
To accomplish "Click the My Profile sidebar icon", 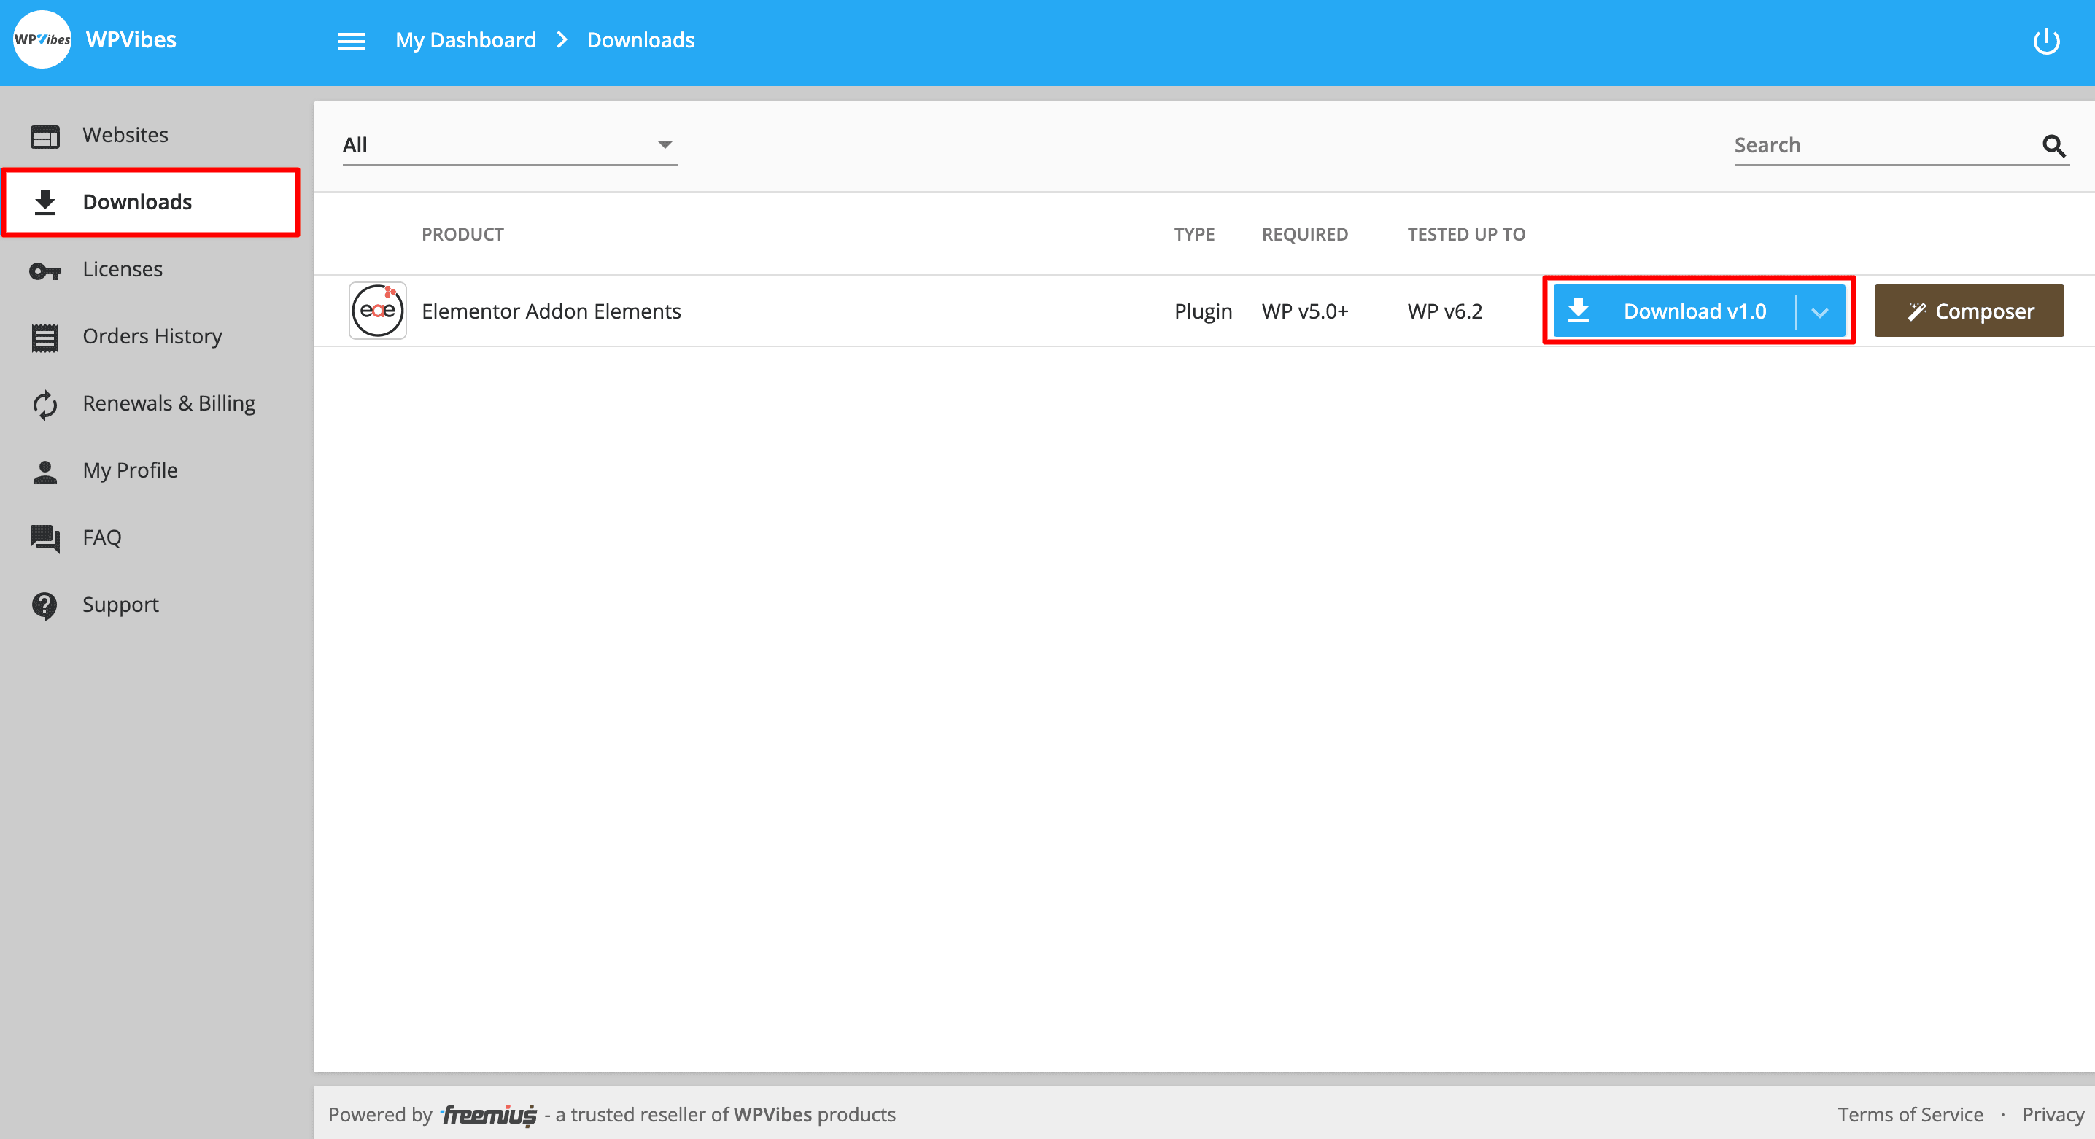I will (x=44, y=470).
